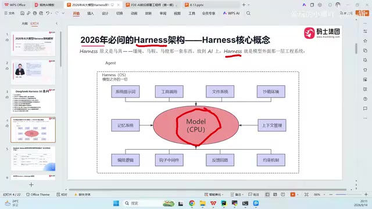Switch to slide sorter view
Image resolution: width=372 pixels, height=209 pixels.
click(x=275, y=194)
